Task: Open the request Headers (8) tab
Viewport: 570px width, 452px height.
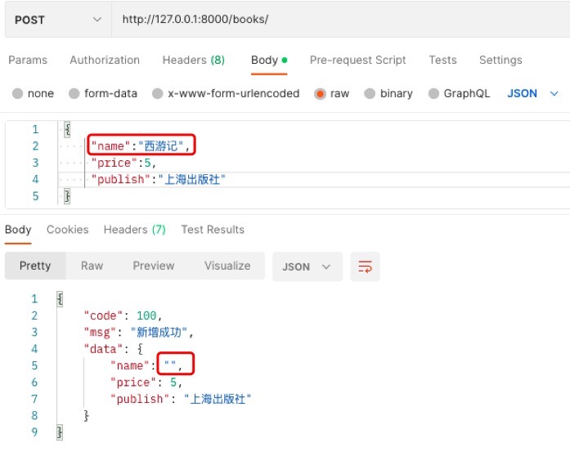Action: point(193,60)
